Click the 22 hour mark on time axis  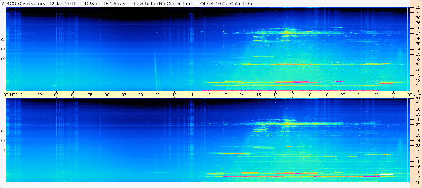[377, 95]
